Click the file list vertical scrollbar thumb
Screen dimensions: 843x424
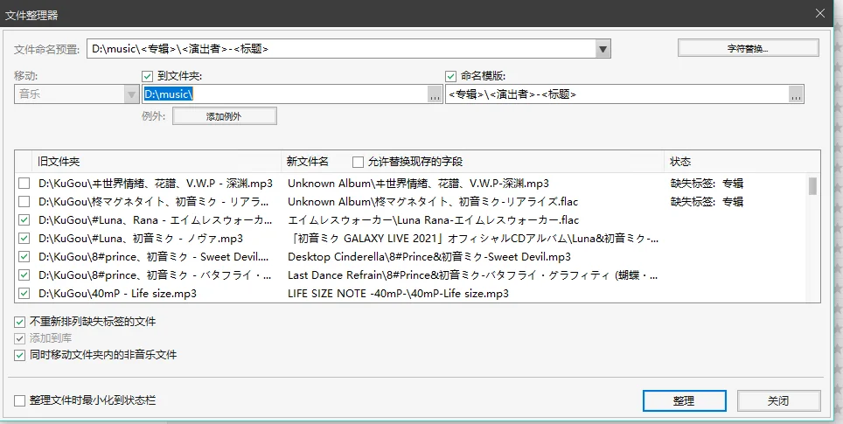pyautogui.click(x=813, y=186)
